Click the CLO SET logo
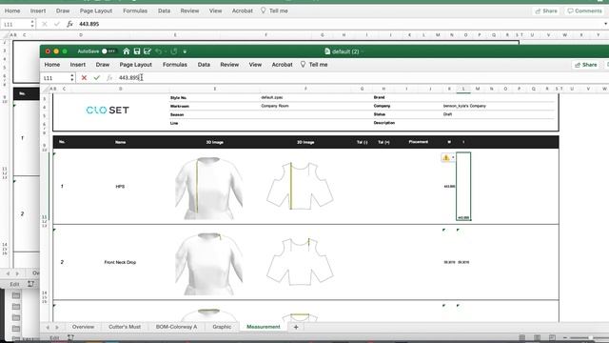This screenshot has width=609, height=343. tap(108, 111)
